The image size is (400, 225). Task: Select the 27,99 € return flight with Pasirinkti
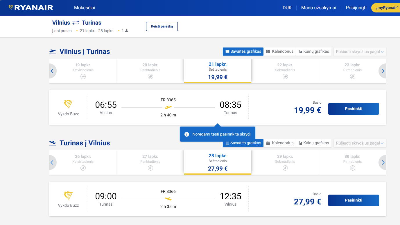click(x=354, y=200)
